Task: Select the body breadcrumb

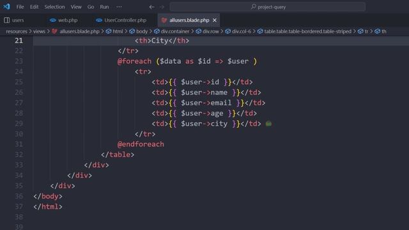Action: click(142, 31)
